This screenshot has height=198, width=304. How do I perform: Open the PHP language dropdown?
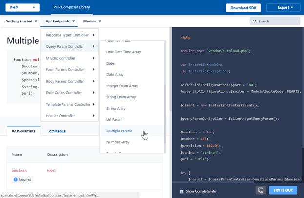pyautogui.click(x=22, y=8)
